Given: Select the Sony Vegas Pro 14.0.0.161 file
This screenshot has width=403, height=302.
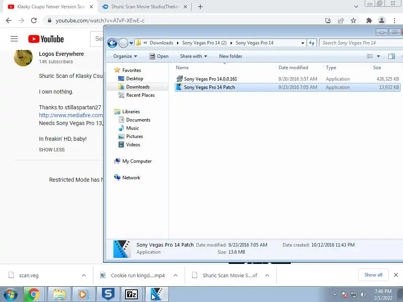Looking at the screenshot, I should coord(287,79).
